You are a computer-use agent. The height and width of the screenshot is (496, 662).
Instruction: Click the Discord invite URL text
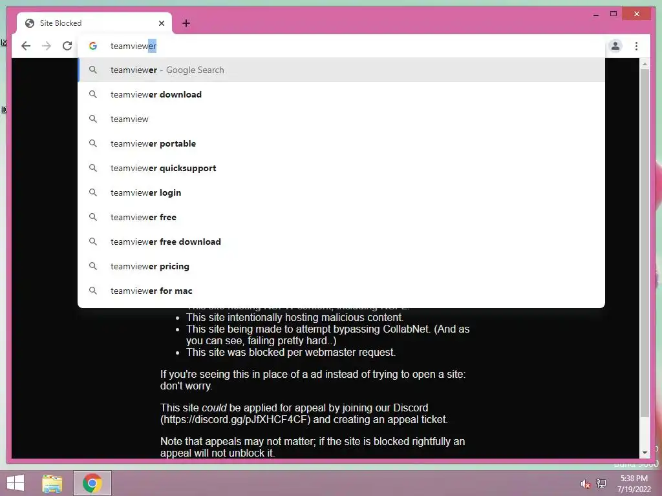tap(235, 420)
